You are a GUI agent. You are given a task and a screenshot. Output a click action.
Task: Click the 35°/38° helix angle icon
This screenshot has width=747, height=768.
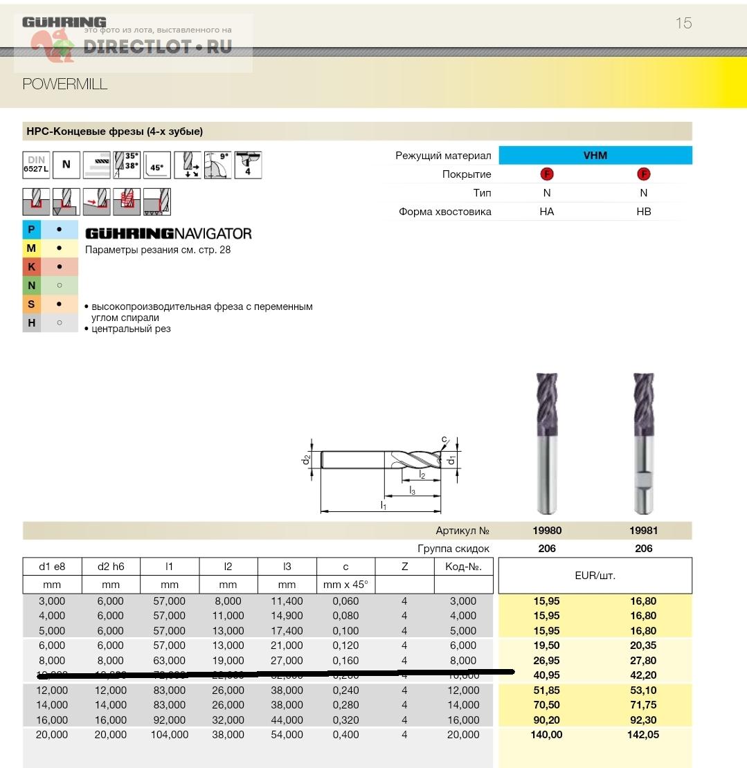(127, 165)
